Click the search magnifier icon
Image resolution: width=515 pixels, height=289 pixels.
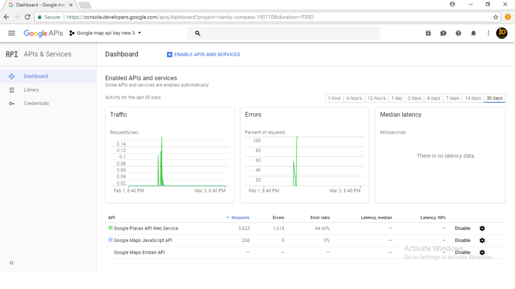pos(197,33)
